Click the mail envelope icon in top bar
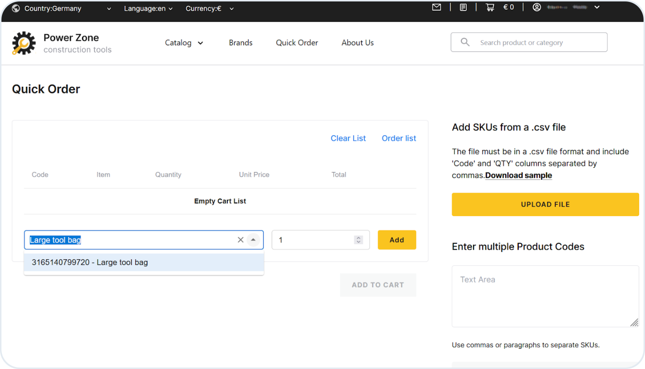 (x=436, y=7)
